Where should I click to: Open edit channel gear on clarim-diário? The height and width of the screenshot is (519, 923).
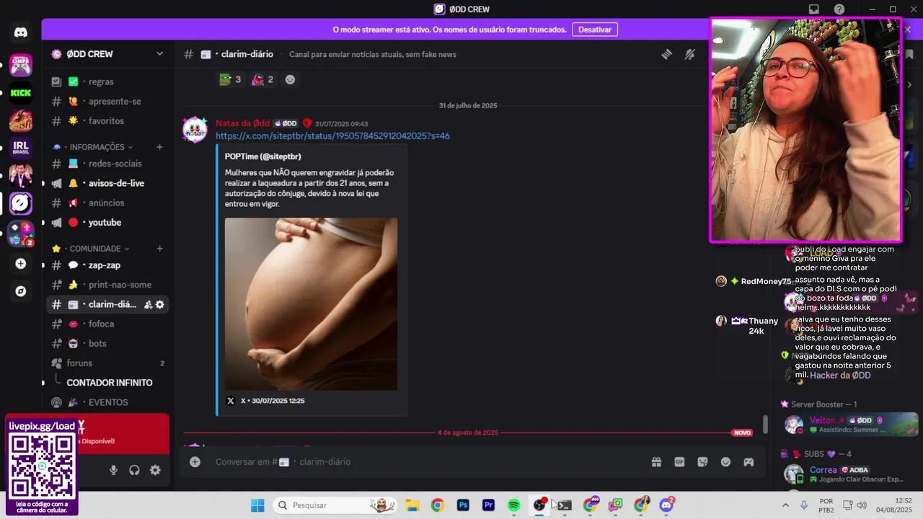click(x=160, y=305)
